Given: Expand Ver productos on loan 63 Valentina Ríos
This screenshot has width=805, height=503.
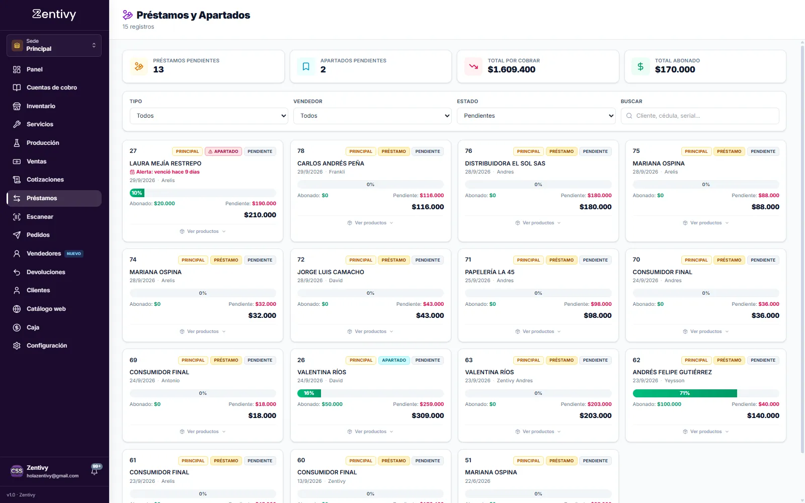Looking at the screenshot, I should [538, 432].
